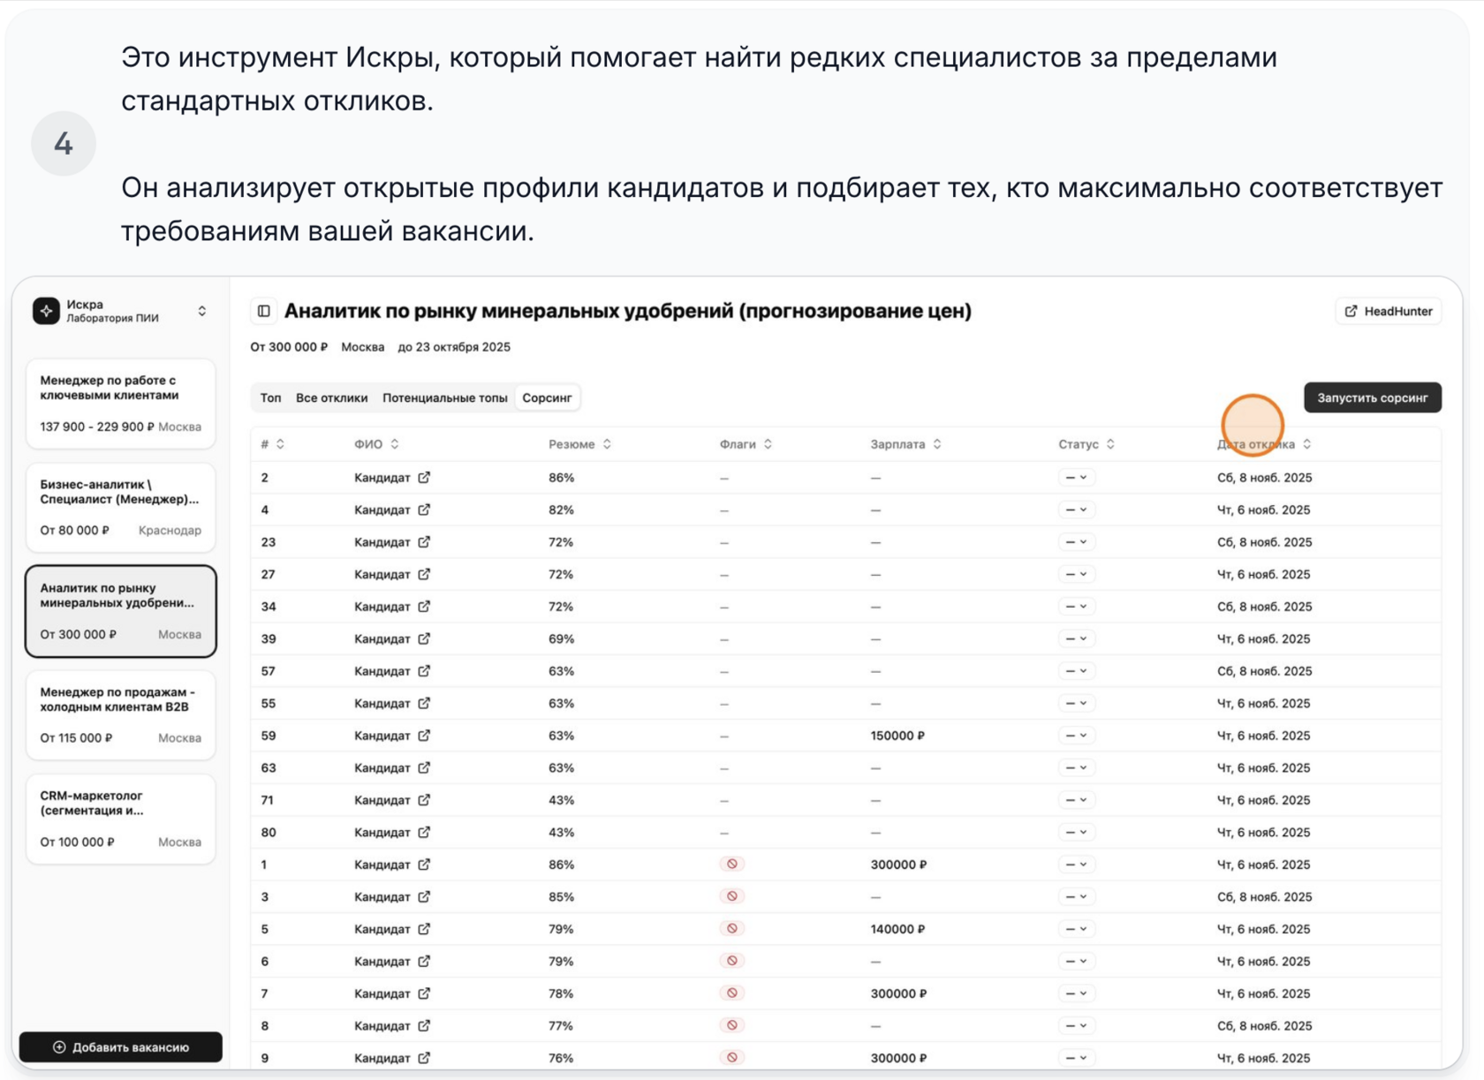This screenshot has width=1484, height=1080.
Task: Click the red flag icon for candidate 7
Action: click(x=732, y=993)
